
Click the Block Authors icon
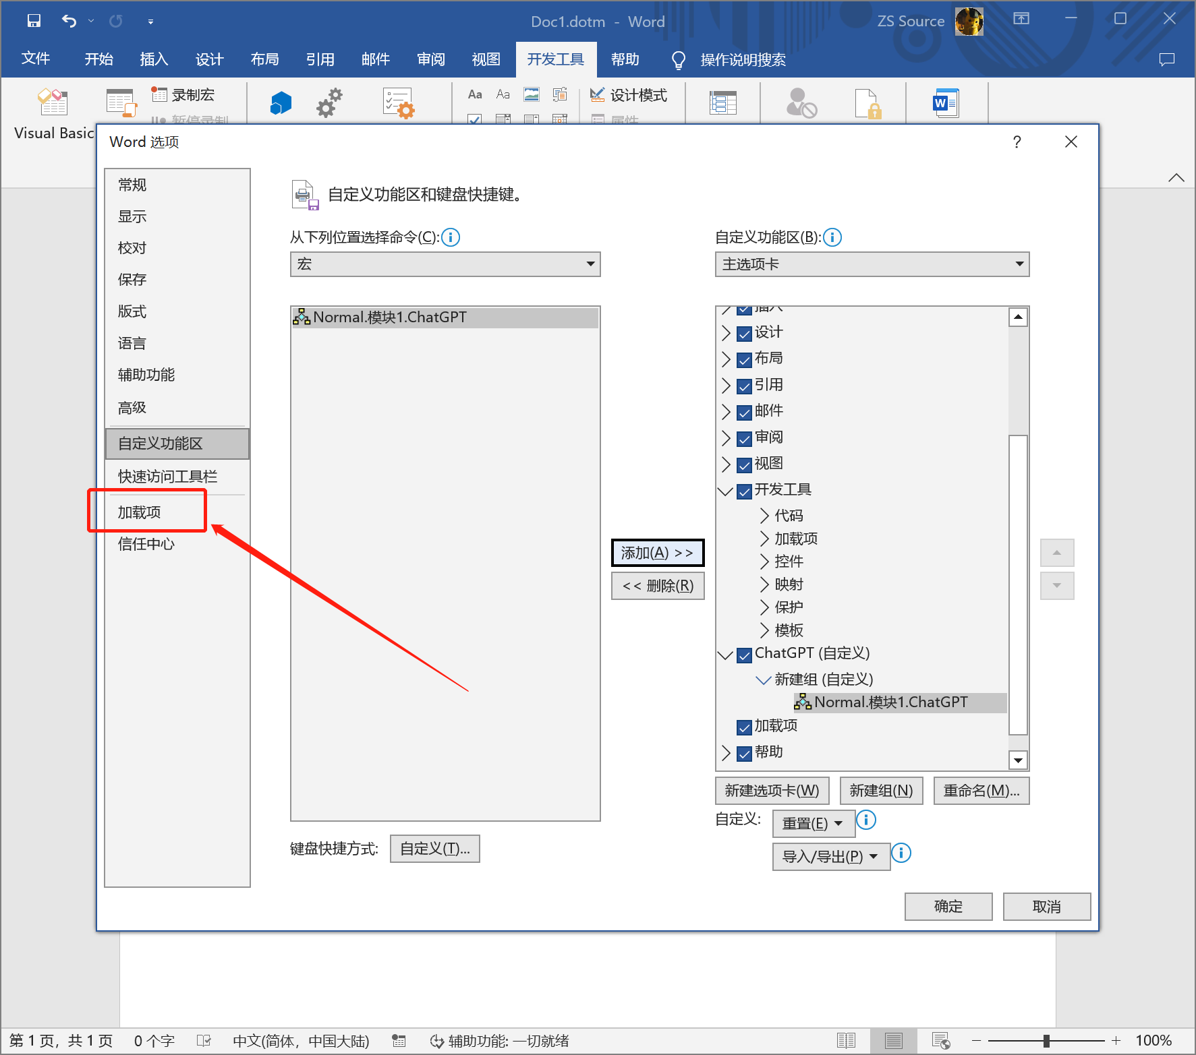click(801, 103)
